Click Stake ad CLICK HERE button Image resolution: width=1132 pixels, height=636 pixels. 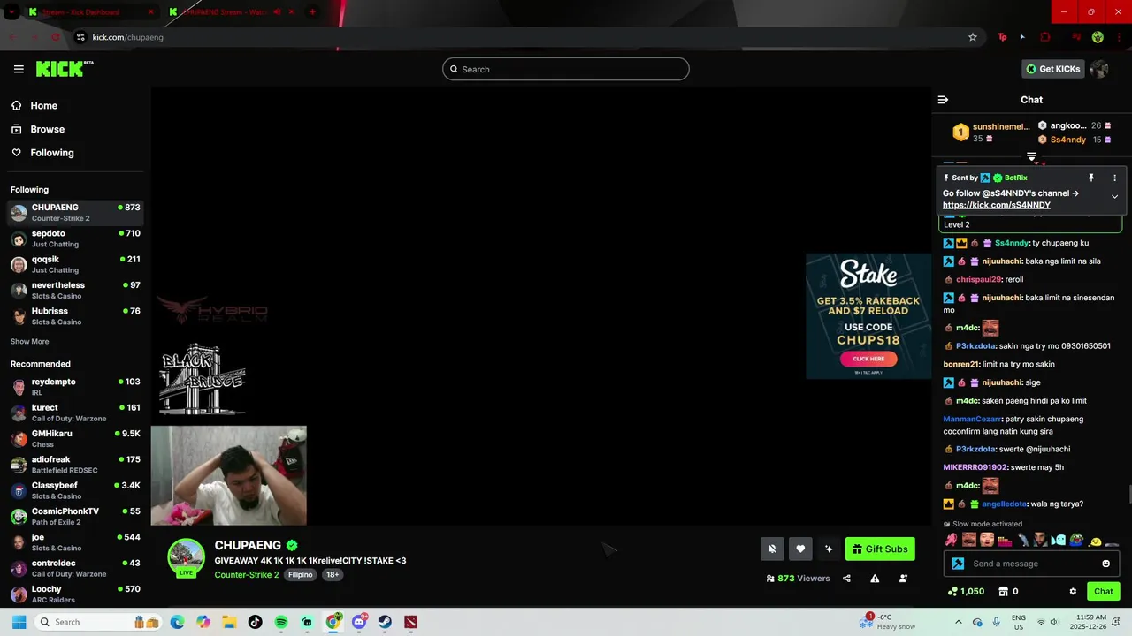point(868,359)
